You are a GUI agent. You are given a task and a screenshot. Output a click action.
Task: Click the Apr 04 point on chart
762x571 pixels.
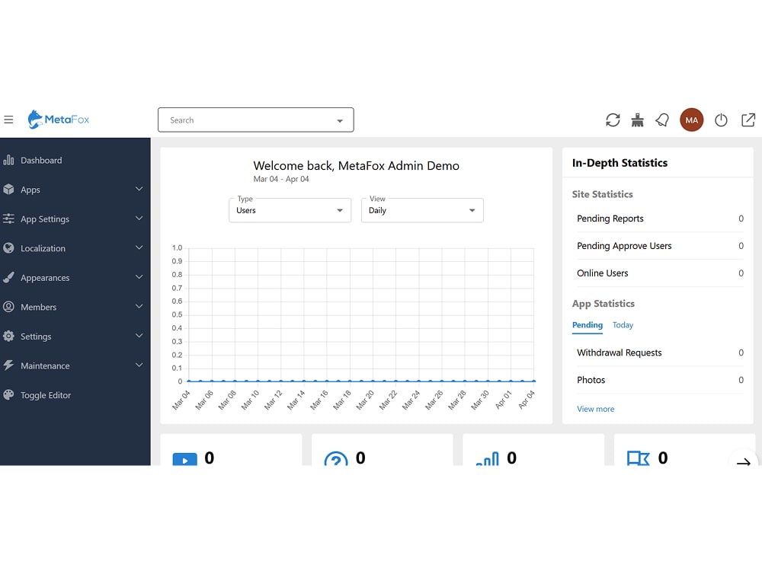point(533,381)
